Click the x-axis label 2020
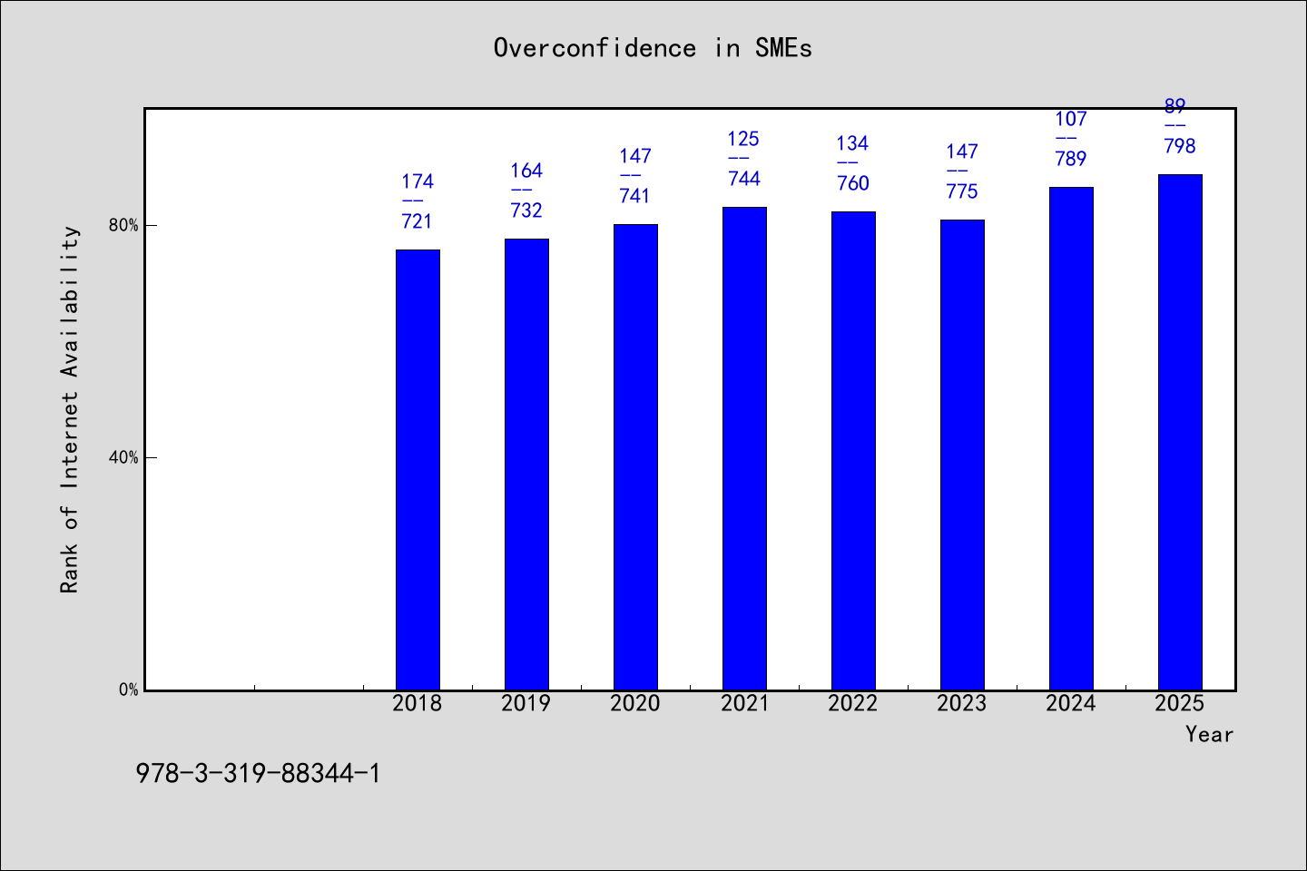This screenshot has height=871, width=1307. 635,703
